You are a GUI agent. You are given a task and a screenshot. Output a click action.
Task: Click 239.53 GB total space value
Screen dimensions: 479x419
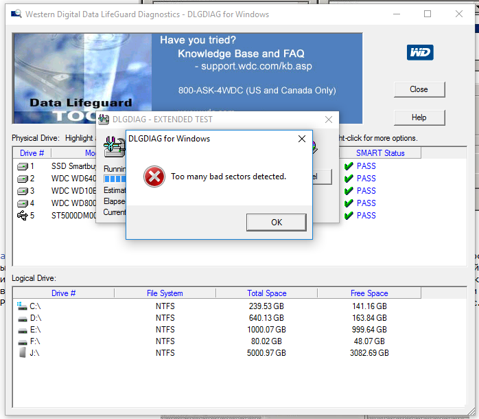(x=266, y=306)
